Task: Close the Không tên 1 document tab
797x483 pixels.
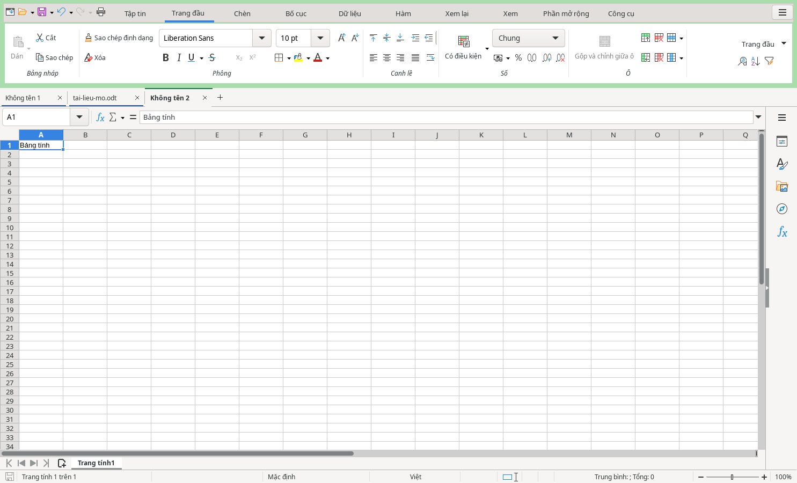Action: (60, 98)
